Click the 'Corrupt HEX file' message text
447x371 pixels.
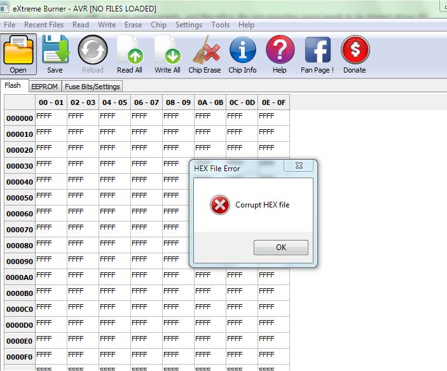point(262,205)
